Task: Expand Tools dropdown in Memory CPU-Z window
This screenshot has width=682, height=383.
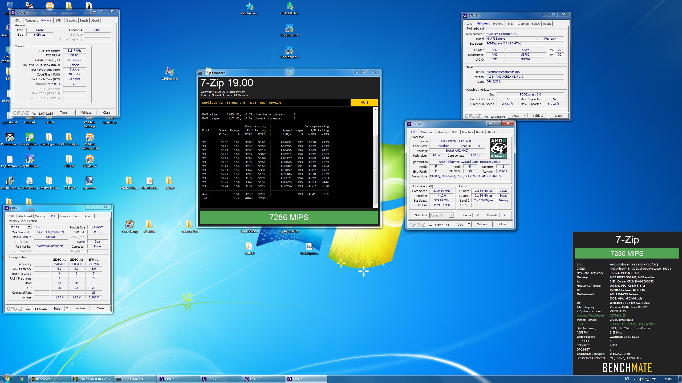Action: point(73,113)
